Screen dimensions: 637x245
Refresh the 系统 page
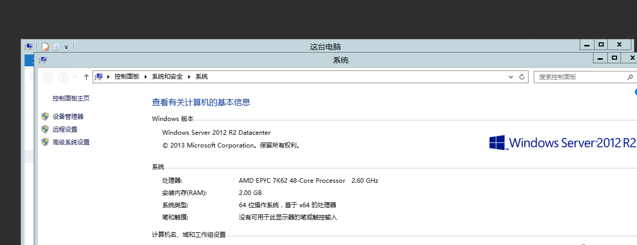point(522,77)
